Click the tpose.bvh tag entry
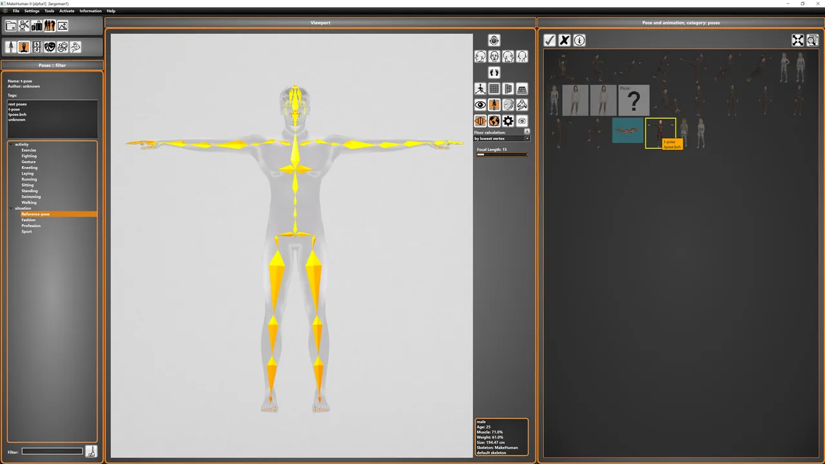 17,115
